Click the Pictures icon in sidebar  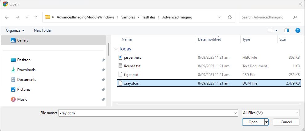13,89
